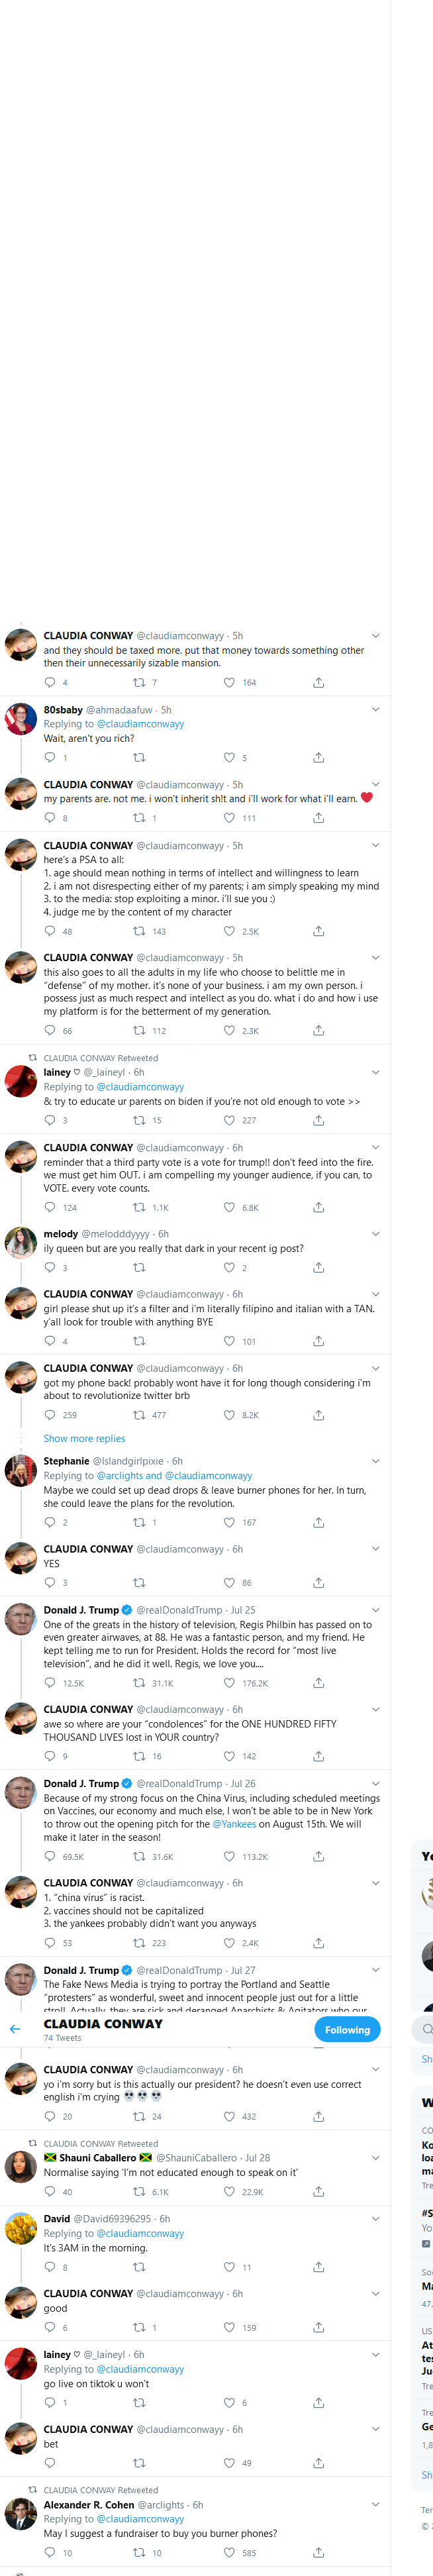Share the "got my phone back" tweet
This screenshot has width=433, height=2576.
[x=318, y=1415]
